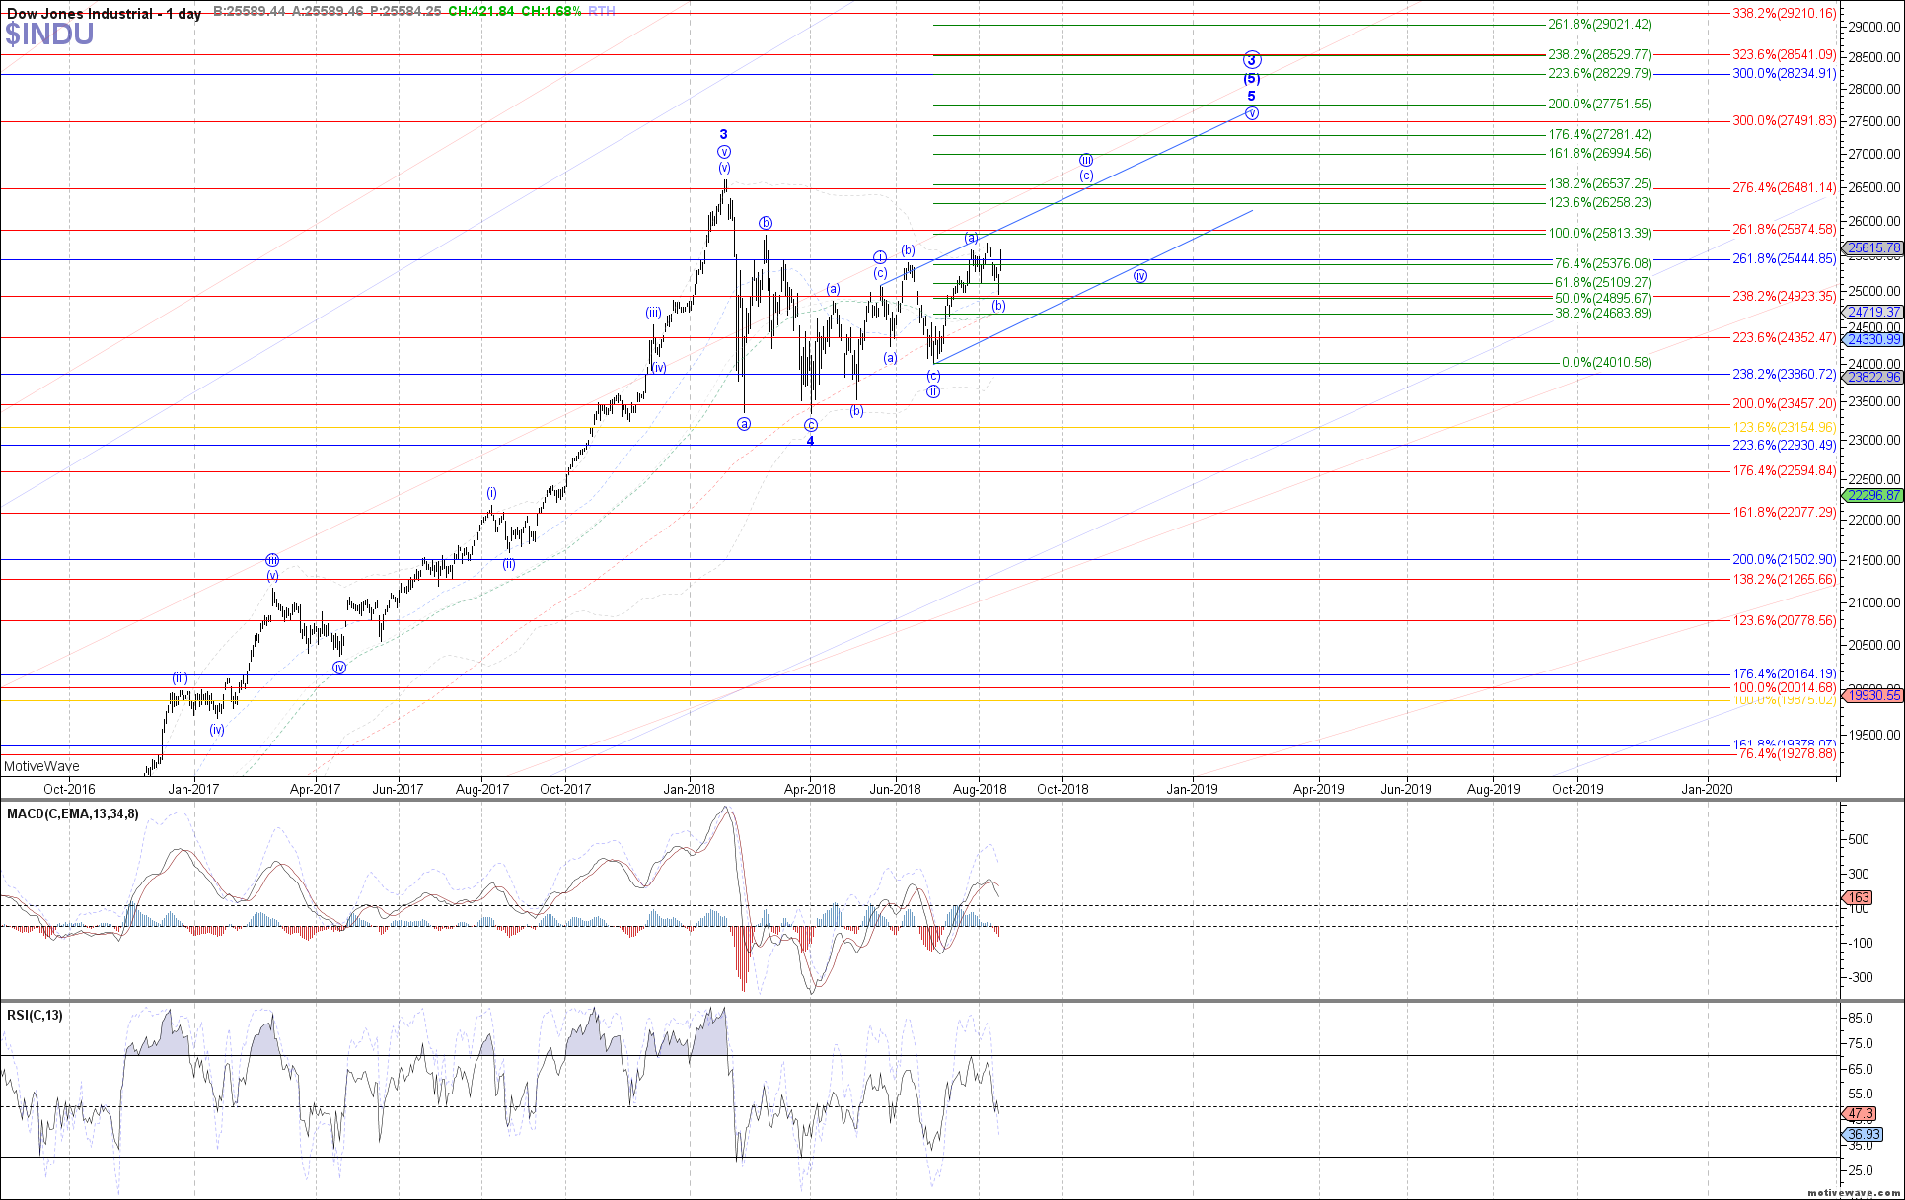Viewport: 1905px width, 1200px height.
Task: Select the 276.4%(26481.14) Fibonacci label
Action: click(1785, 187)
